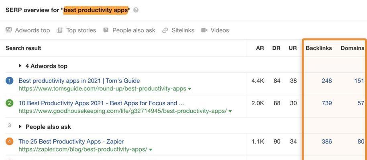
Task: Click the Sitelinks chain icon
Action: coord(165,30)
